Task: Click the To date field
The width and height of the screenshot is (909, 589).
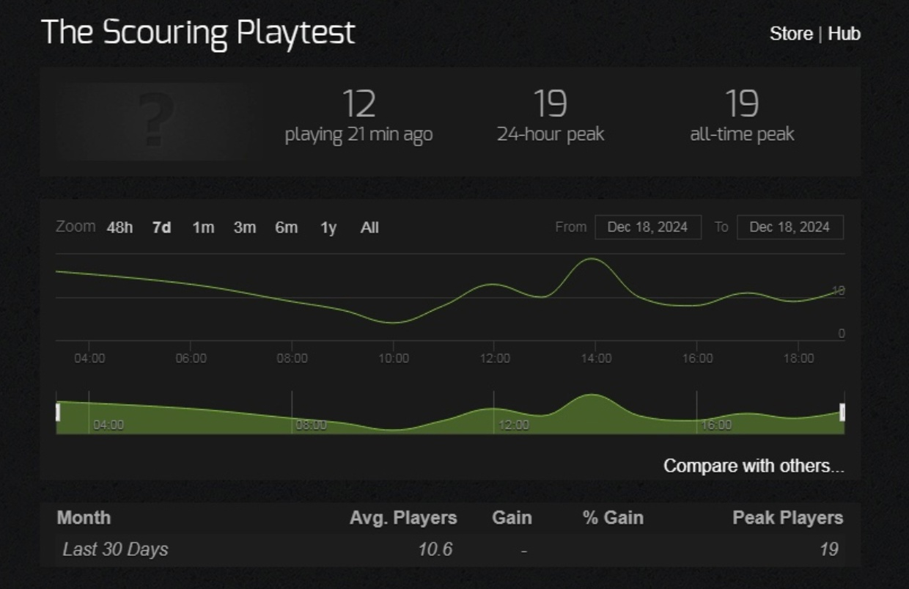Action: 790,227
